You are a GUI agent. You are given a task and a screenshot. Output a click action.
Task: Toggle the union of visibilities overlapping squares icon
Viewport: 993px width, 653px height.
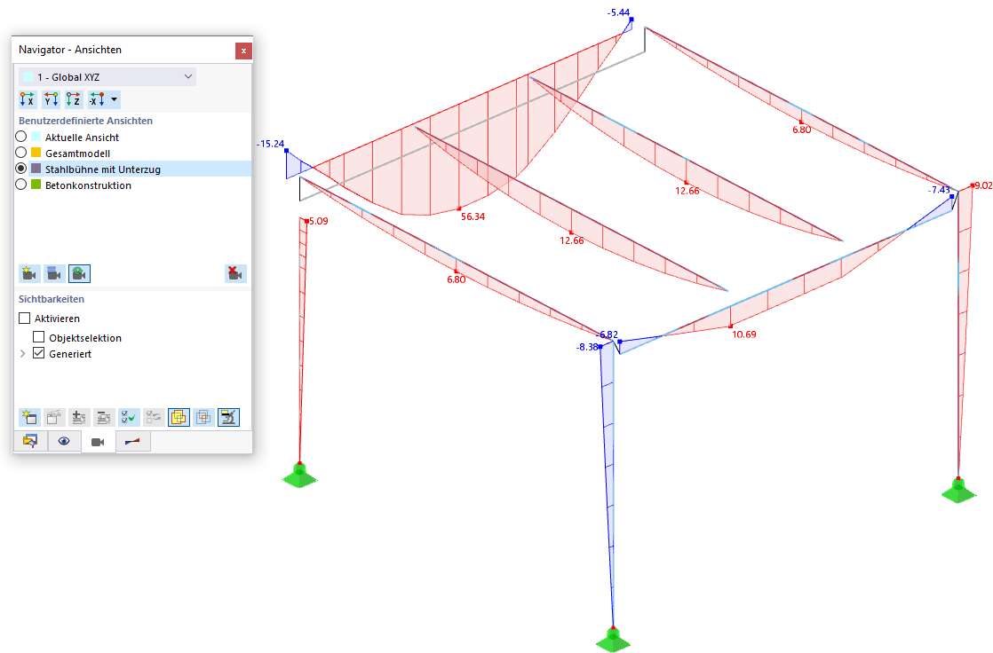tap(179, 417)
